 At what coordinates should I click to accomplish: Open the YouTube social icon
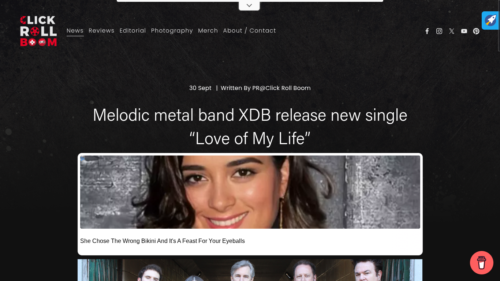[x=464, y=31]
